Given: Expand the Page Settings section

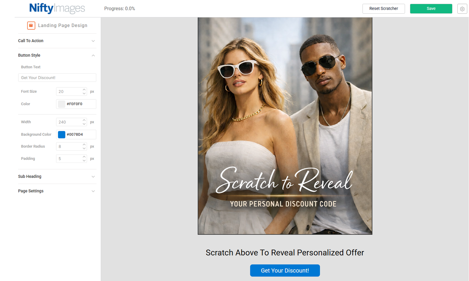Looking at the screenshot, I should point(57,191).
